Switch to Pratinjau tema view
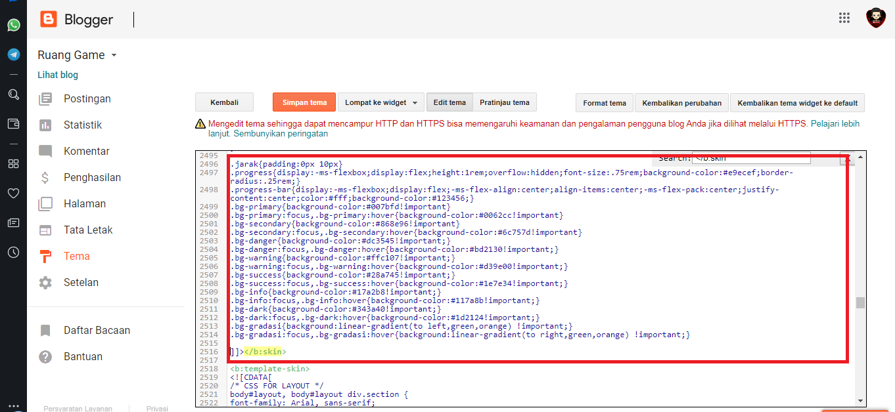The height and width of the screenshot is (412, 895). tap(504, 102)
